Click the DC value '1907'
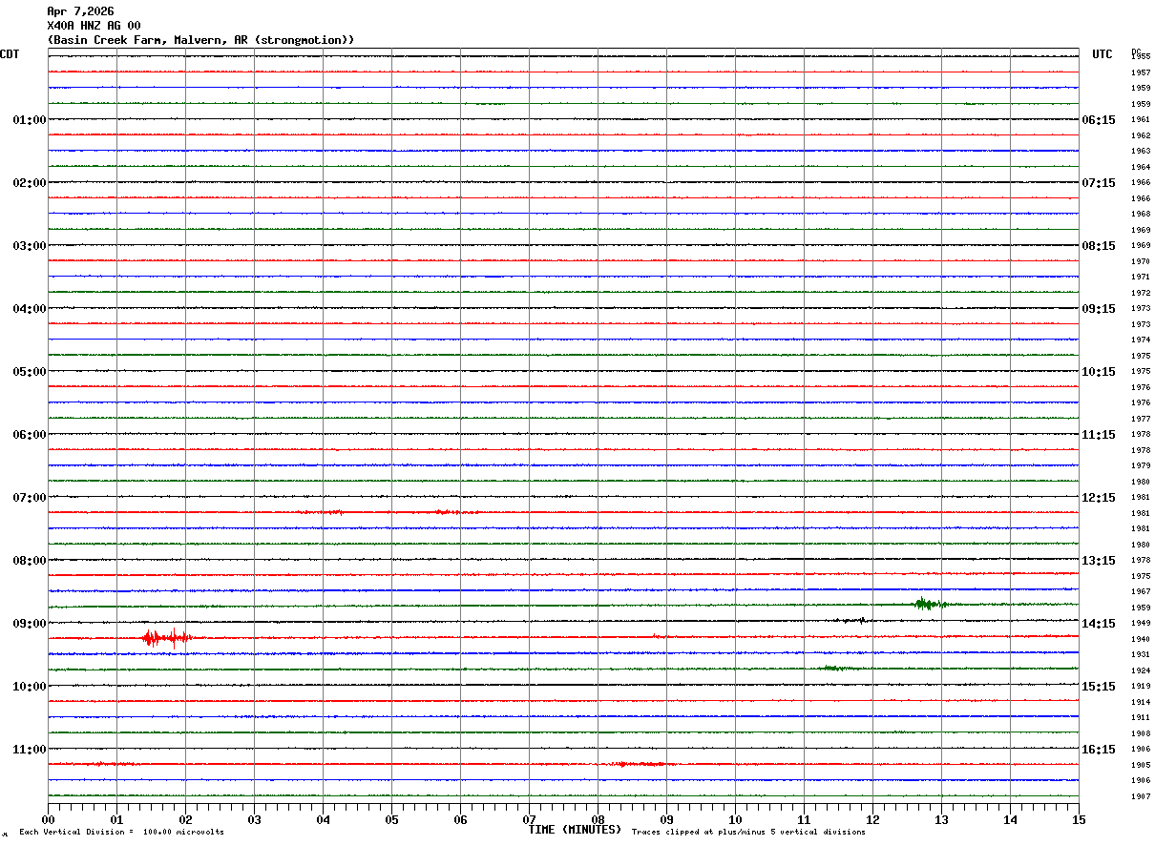This screenshot has height=845, width=1155. (1141, 797)
